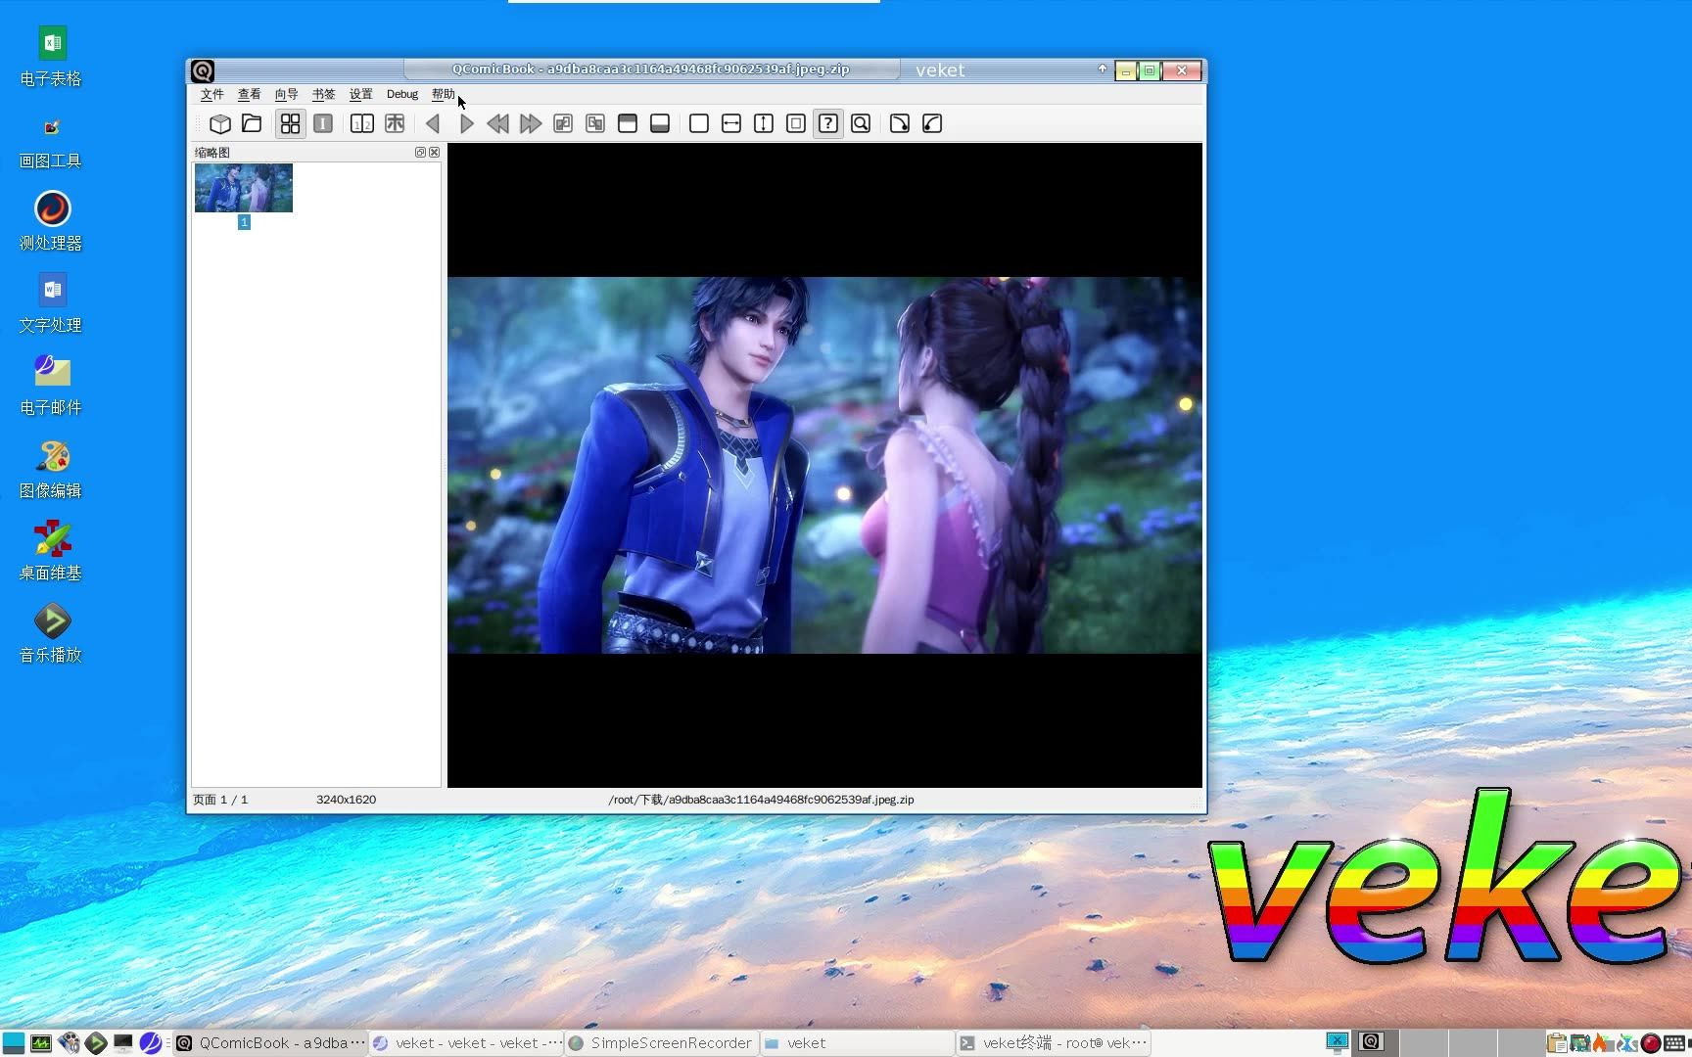1692x1057 pixels.
Task: Rotate page clockwise icon
Action: click(900, 123)
